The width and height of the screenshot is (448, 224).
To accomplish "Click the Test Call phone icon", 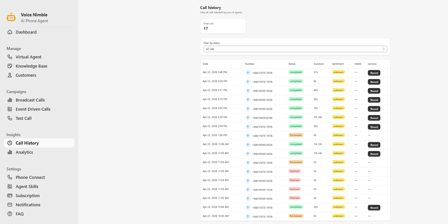I will (10, 118).
